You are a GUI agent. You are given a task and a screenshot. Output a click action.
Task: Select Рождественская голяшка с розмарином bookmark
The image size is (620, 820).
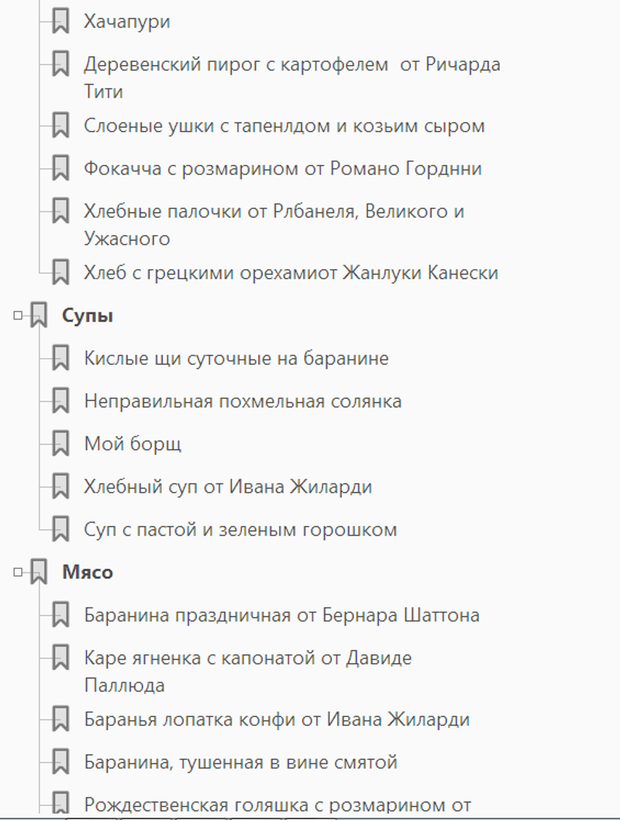[x=277, y=804]
